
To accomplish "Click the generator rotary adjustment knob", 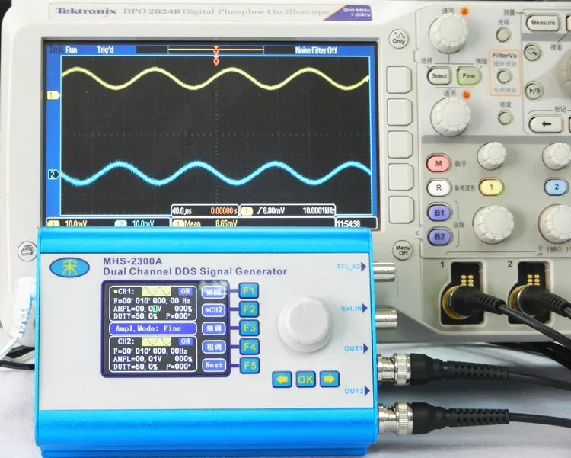I will [305, 324].
